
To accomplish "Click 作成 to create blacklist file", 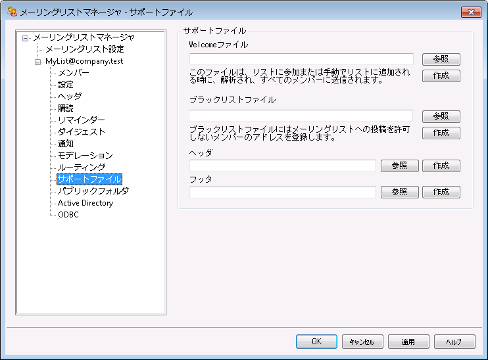I will tap(441, 133).
